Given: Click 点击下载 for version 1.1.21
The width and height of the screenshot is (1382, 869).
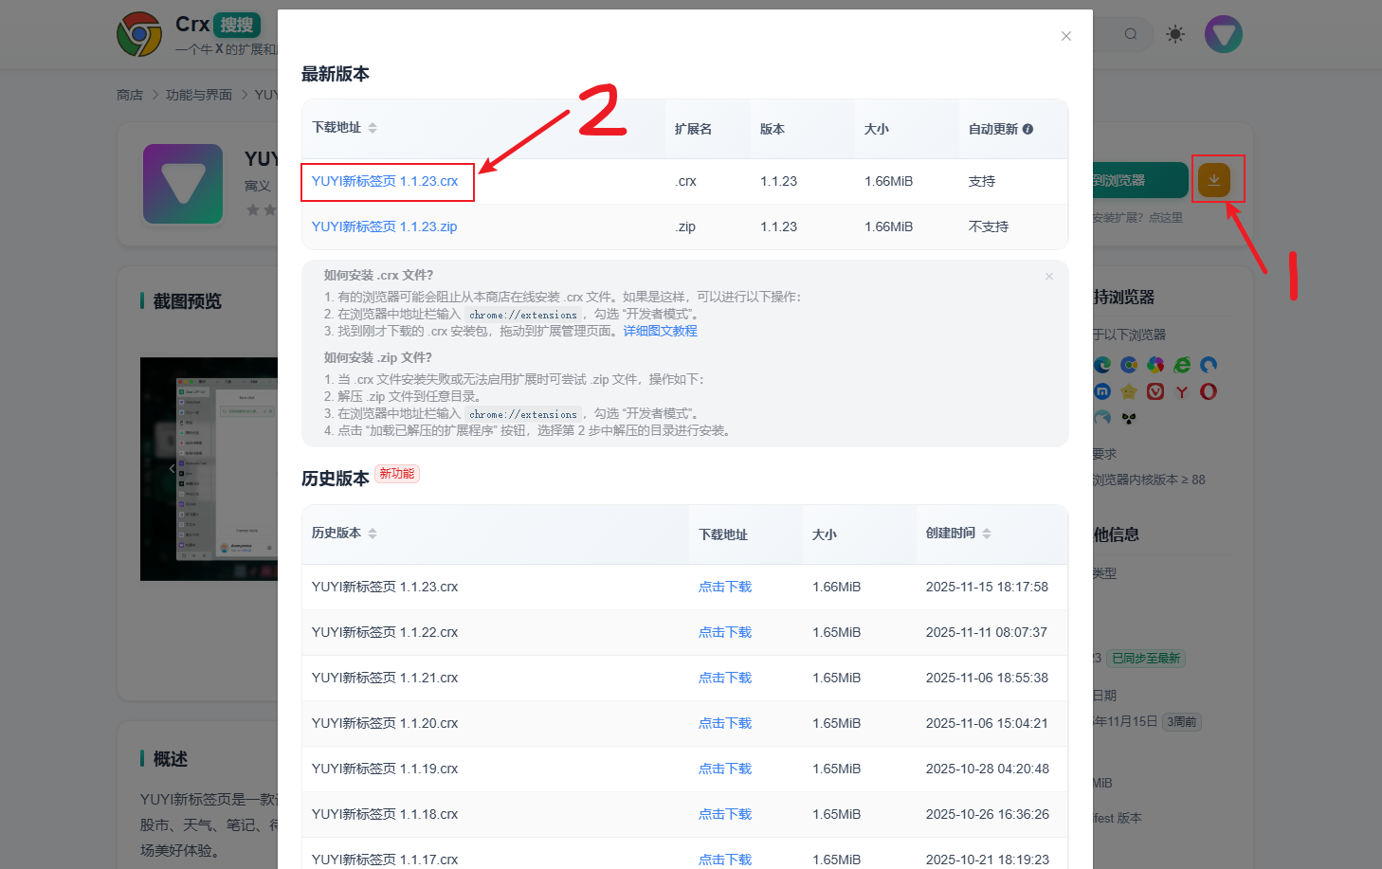Looking at the screenshot, I should (725, 678).
